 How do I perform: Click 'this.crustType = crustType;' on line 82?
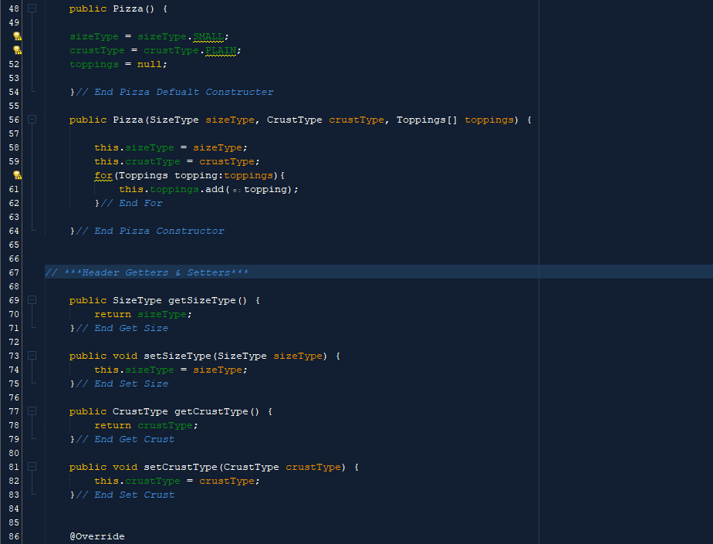177,481
